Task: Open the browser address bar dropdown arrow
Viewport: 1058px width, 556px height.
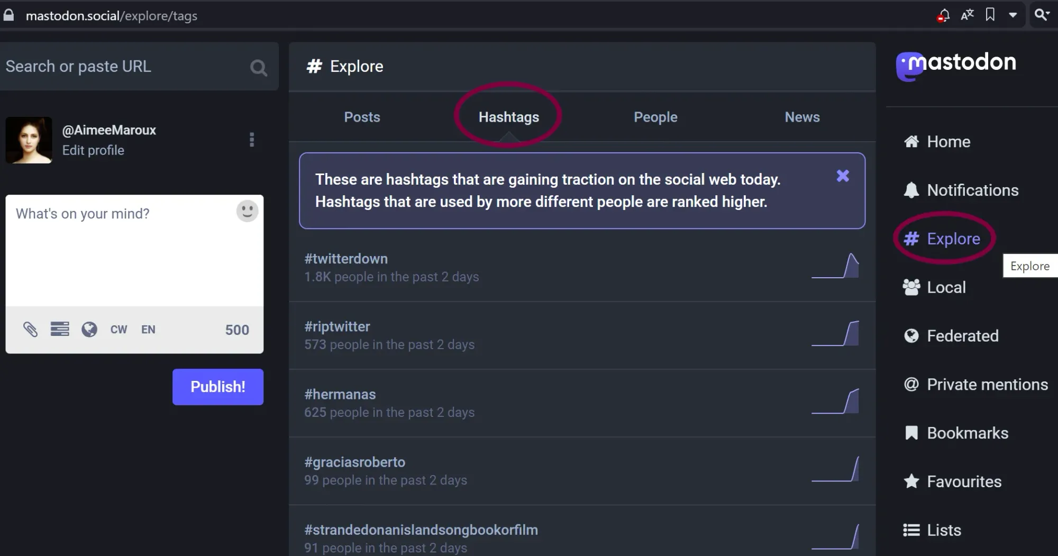Action: (1013, 15)
